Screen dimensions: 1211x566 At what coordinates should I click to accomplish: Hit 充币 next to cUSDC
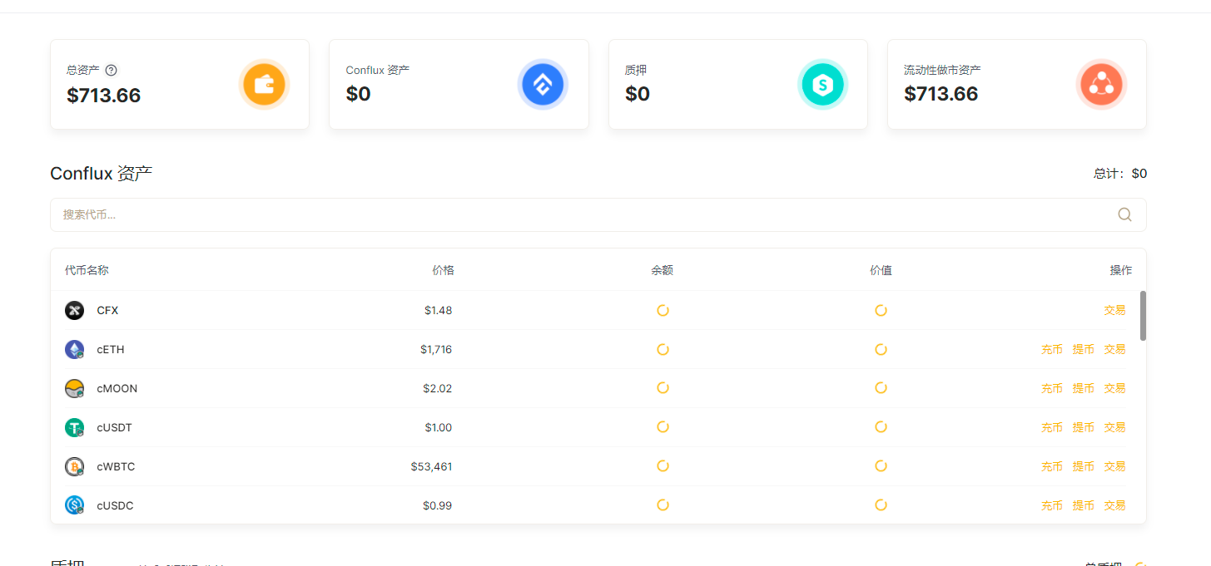(x=1052, y=505)
